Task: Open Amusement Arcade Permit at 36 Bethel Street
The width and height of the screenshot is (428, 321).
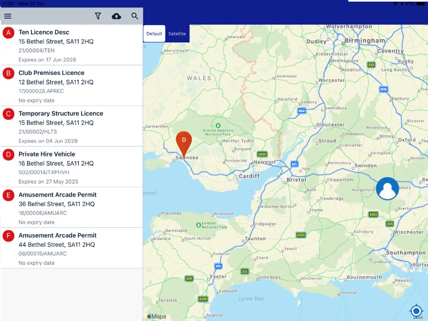Action: click(71, 207)
